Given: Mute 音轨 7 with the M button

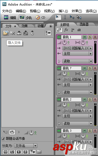Looking at the screenshot, I should pyautogui.click(x=84, y=68).
